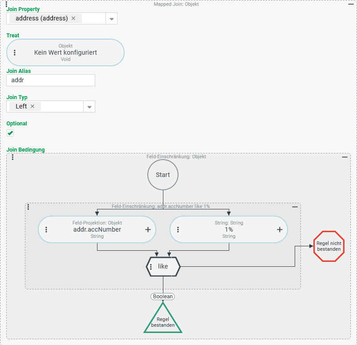Click plus icon on String 1% node
This screenshot has height=345, width=357.
coord(280,230)
